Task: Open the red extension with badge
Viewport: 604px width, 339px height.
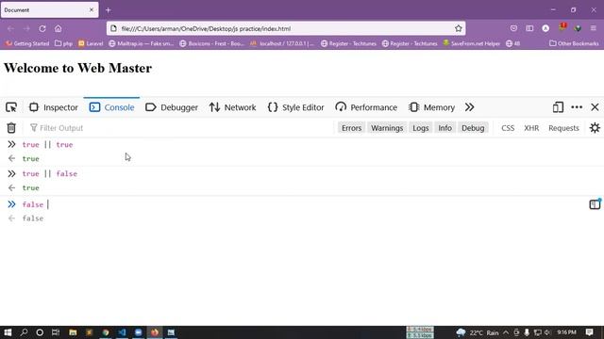Action: coord(562,27)
